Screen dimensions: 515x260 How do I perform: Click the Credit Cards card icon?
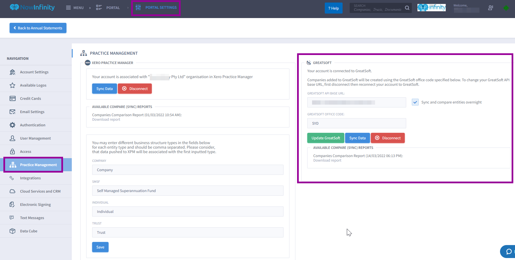12,98
